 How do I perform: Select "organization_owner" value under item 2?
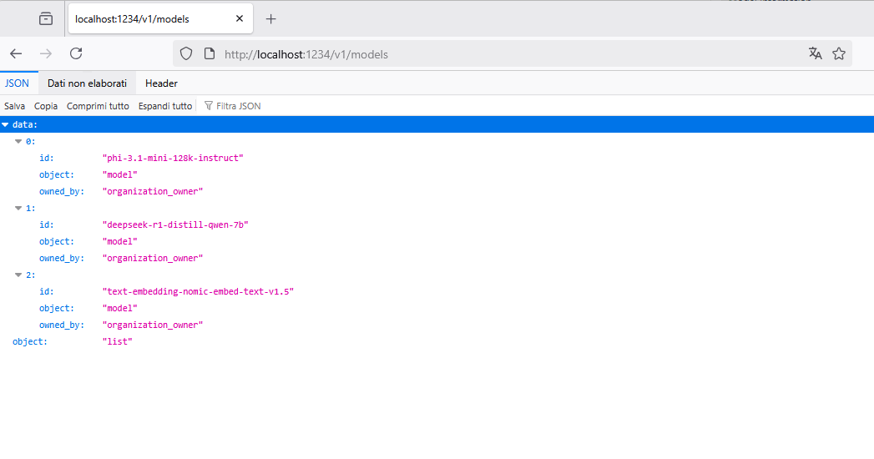(x=153, y=325)
